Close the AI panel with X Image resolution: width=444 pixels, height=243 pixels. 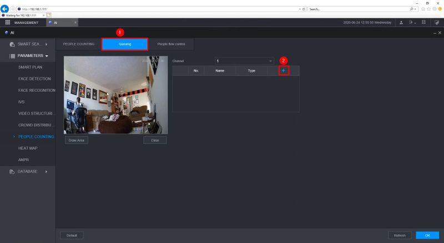point(440,33)
